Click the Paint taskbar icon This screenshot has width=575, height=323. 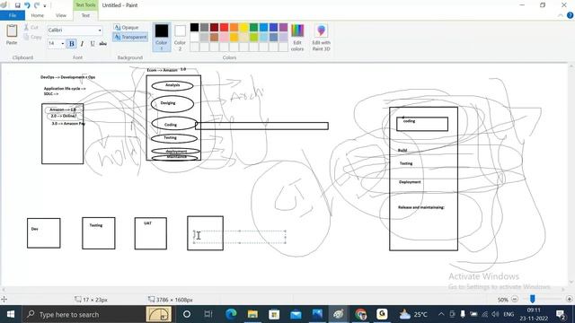(339, 314)
